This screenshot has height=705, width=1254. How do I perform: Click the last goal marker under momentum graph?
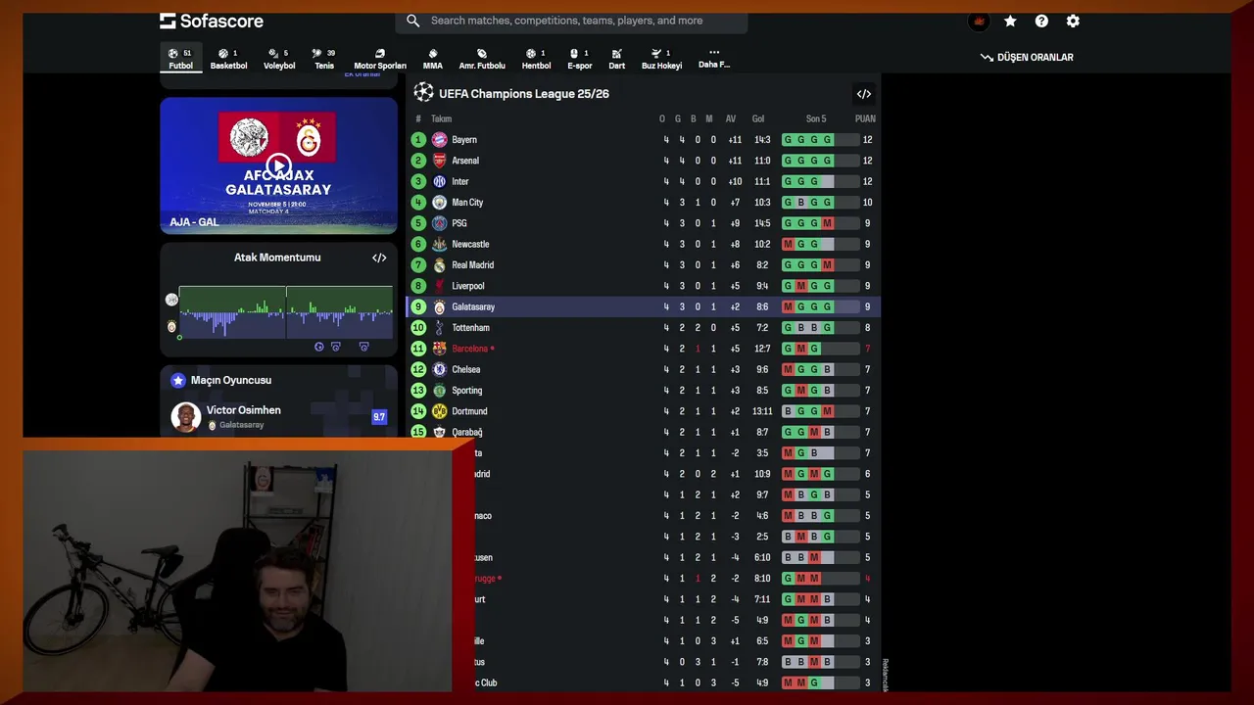coord(363,347)
